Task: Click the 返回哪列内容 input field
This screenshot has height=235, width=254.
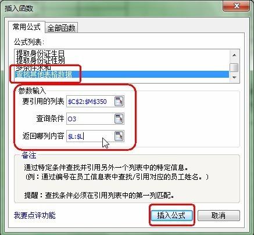Action: point(90,136)
